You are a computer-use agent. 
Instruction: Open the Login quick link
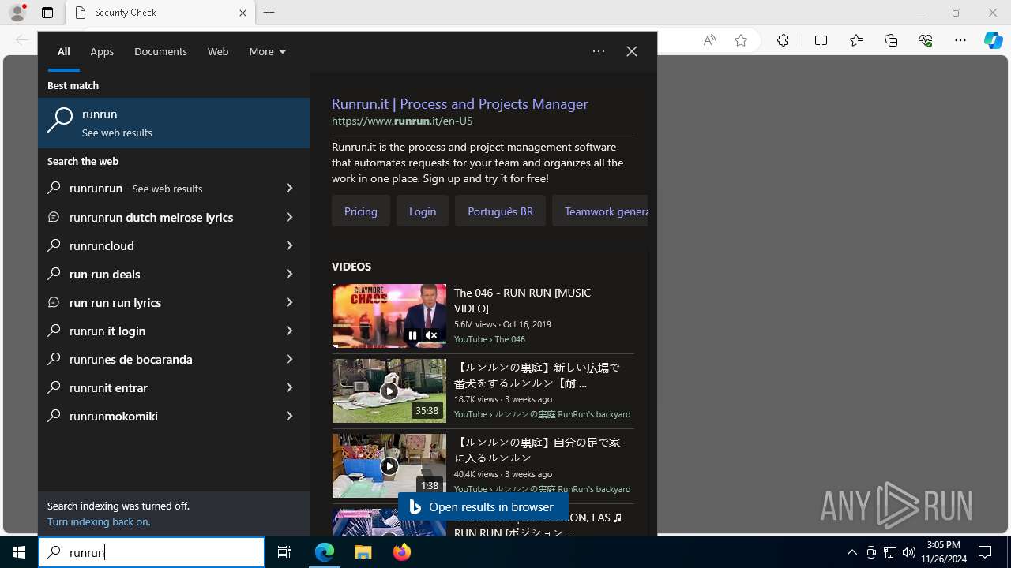(x=423, y=211)
